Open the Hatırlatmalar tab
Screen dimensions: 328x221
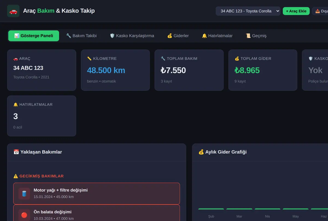pos(217,36)
